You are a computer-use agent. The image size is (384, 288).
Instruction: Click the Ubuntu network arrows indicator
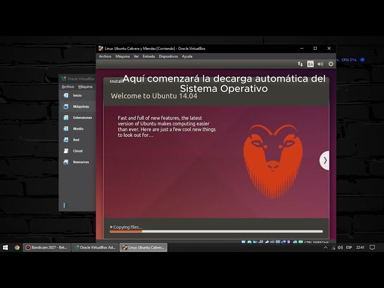pyautogui.click(x=300, y=64)
